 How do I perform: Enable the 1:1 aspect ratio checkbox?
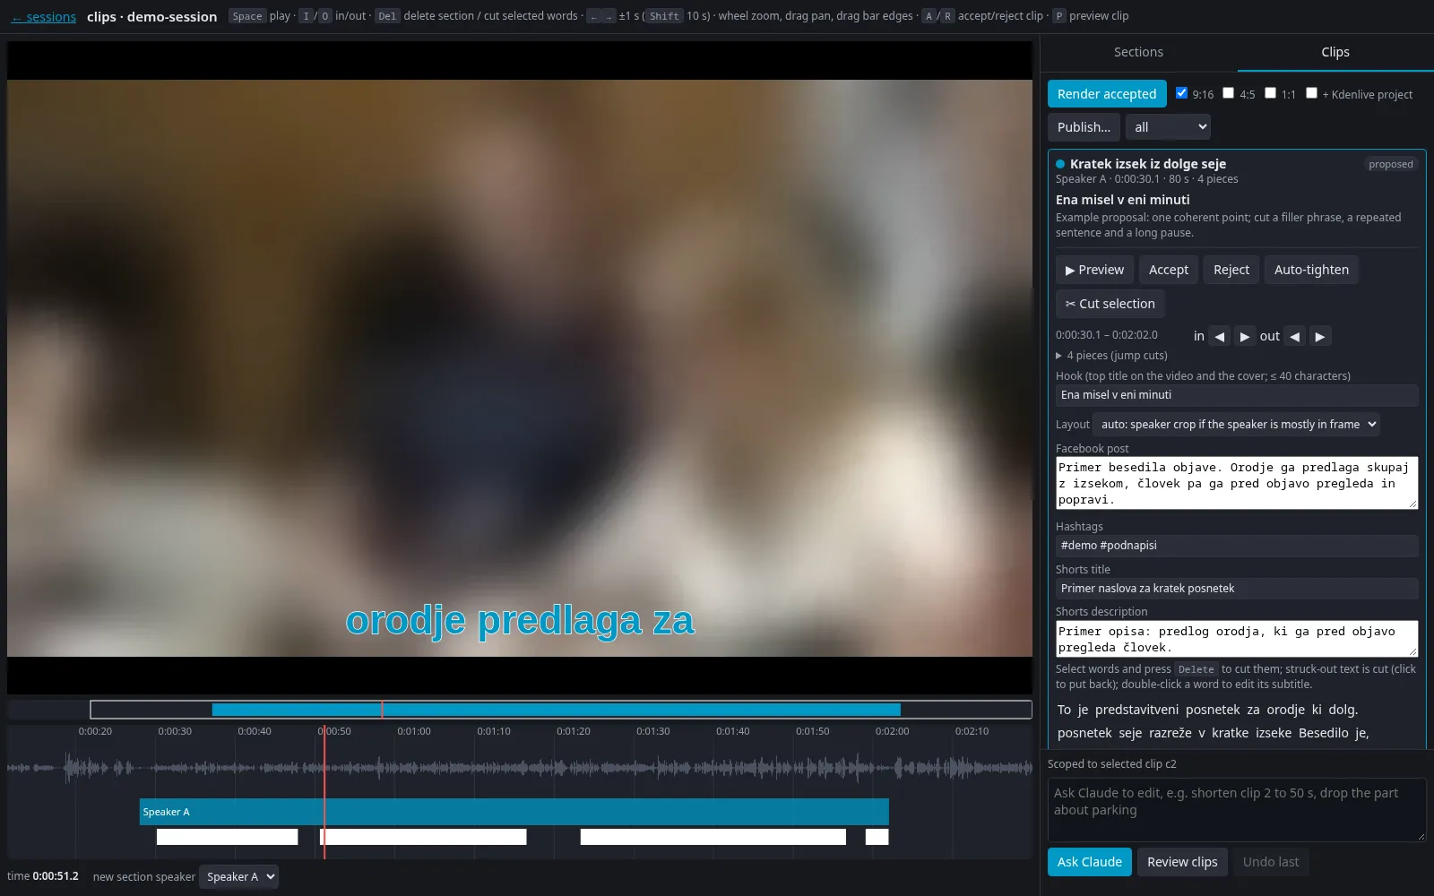point(1270,93)
